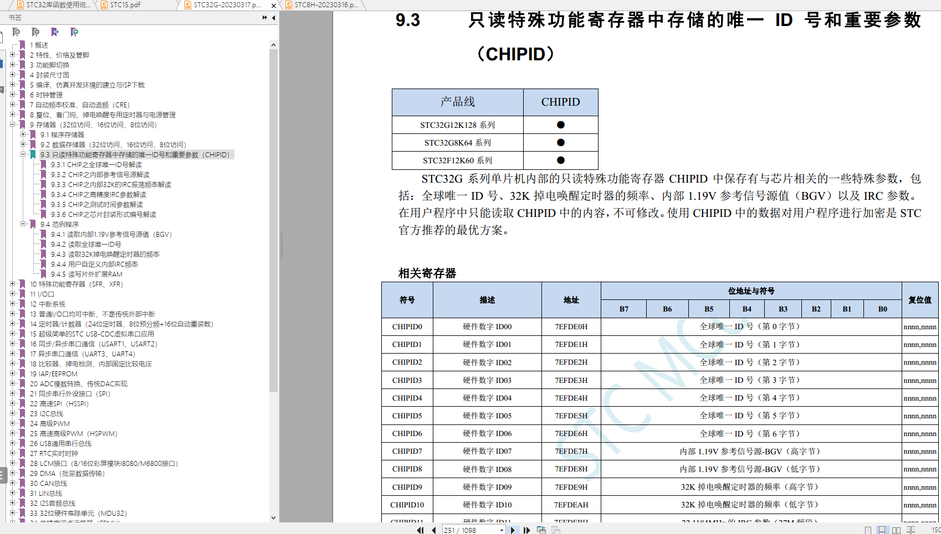The width and height of the screenshot is (941, 534).
Task: Collapse bookmark 9.4 范例程序
Action: pos(23,224)
